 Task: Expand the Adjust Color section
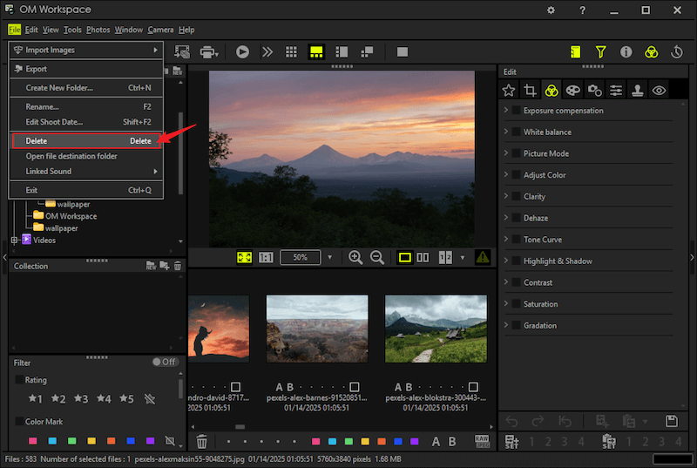[506, 174]
